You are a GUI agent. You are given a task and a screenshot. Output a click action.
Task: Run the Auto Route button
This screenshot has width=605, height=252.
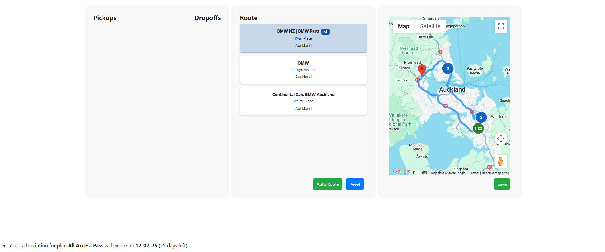328,184
